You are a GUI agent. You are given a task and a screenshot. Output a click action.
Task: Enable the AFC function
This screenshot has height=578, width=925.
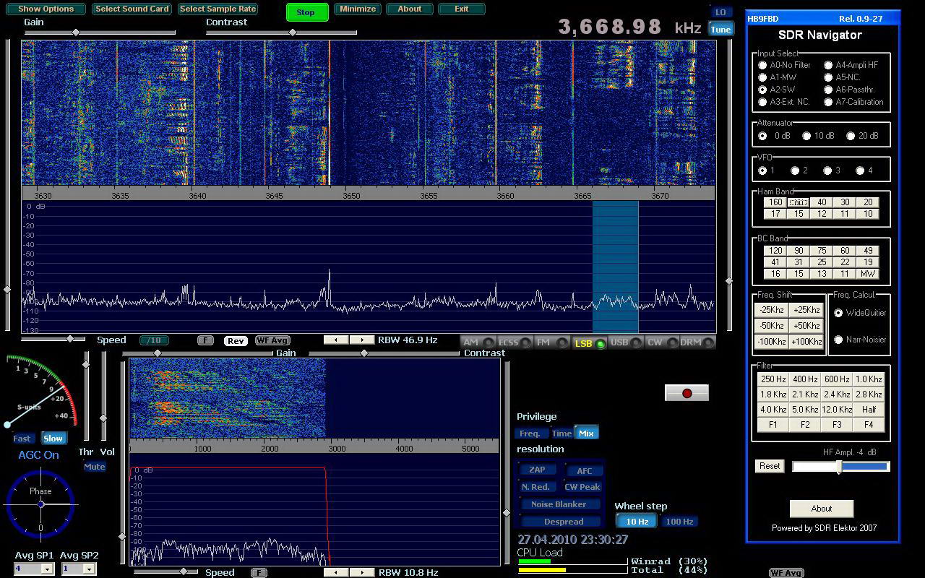(x=584, y=470)
